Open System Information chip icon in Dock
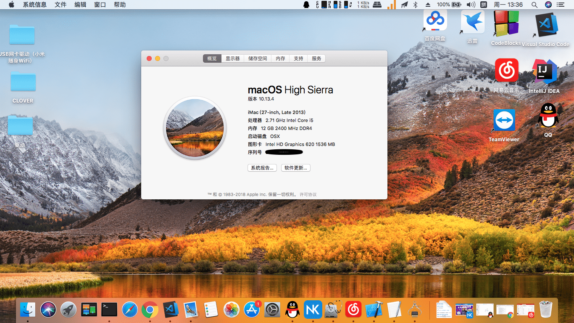The image size is (574, 323). 415,310
